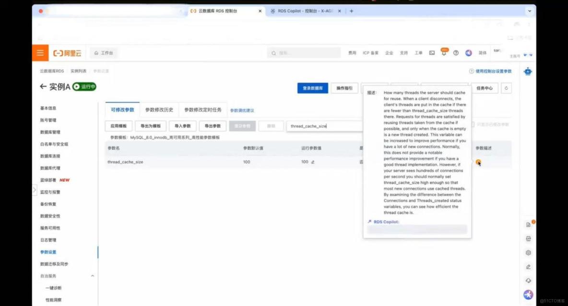The height and width of the screenshot is (306, 568).
Task: Click the purple star icon at bottom of right sidebar
Action: click(528, 294)
